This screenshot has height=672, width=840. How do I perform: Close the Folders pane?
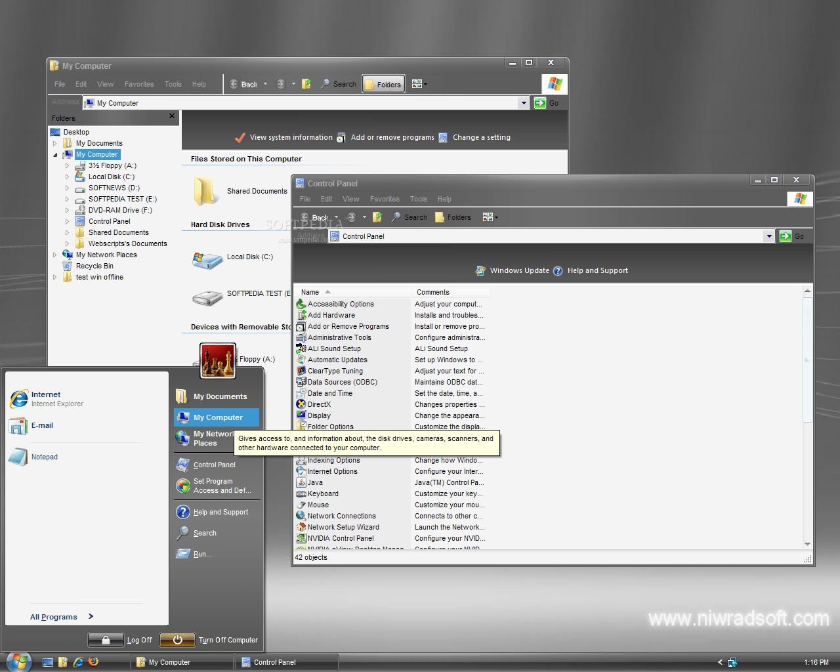tap(172, 116)
